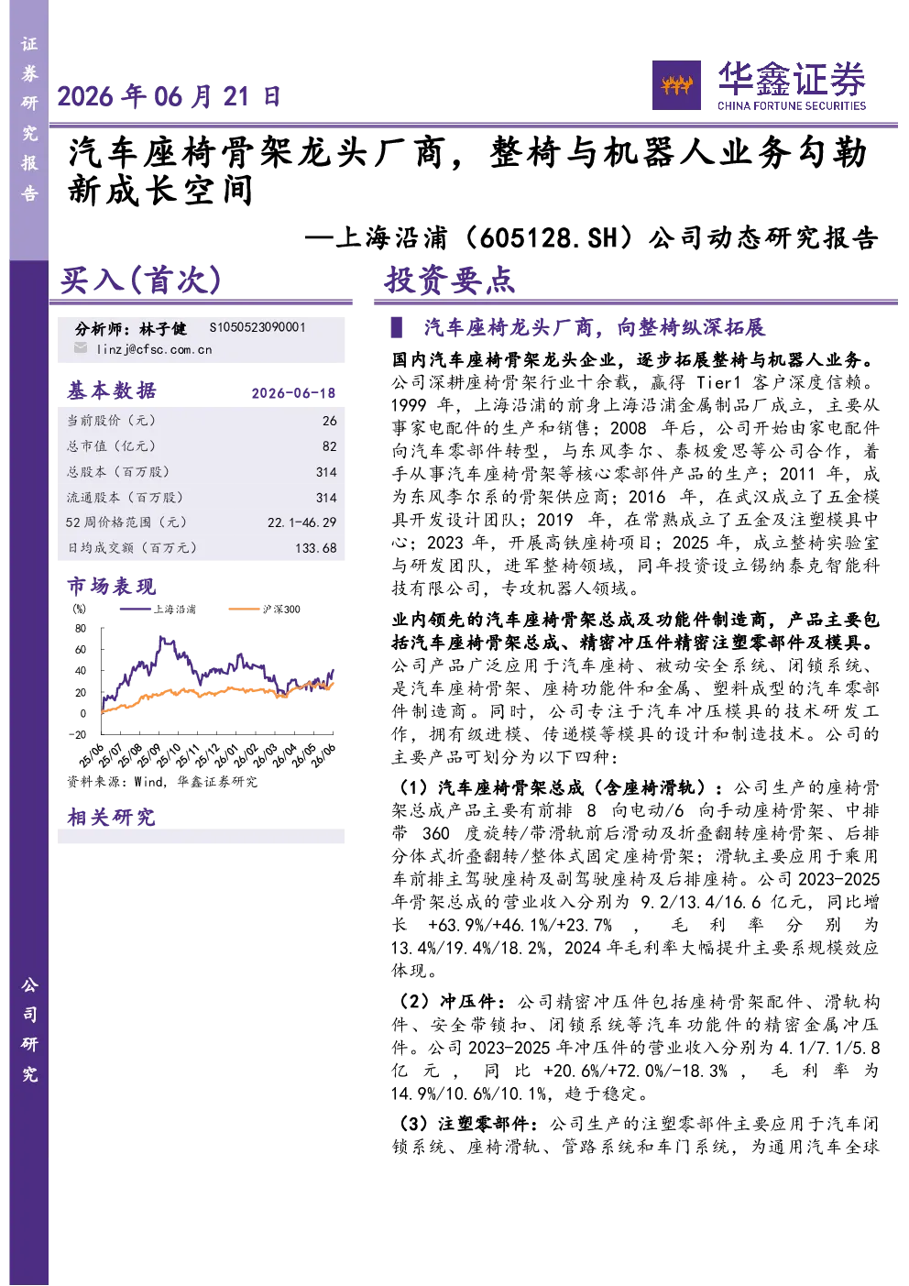The width and height of the screenshot is (909, 1286).
Task: Click the sidebar label 公司研究
Action: [29, 1028]
